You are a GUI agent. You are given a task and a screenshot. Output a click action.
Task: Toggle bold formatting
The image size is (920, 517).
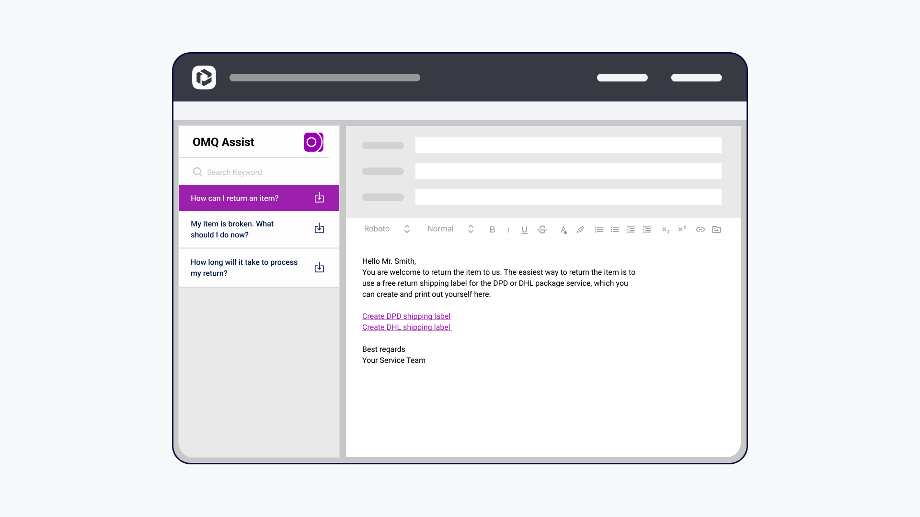(x=492, y=229)
